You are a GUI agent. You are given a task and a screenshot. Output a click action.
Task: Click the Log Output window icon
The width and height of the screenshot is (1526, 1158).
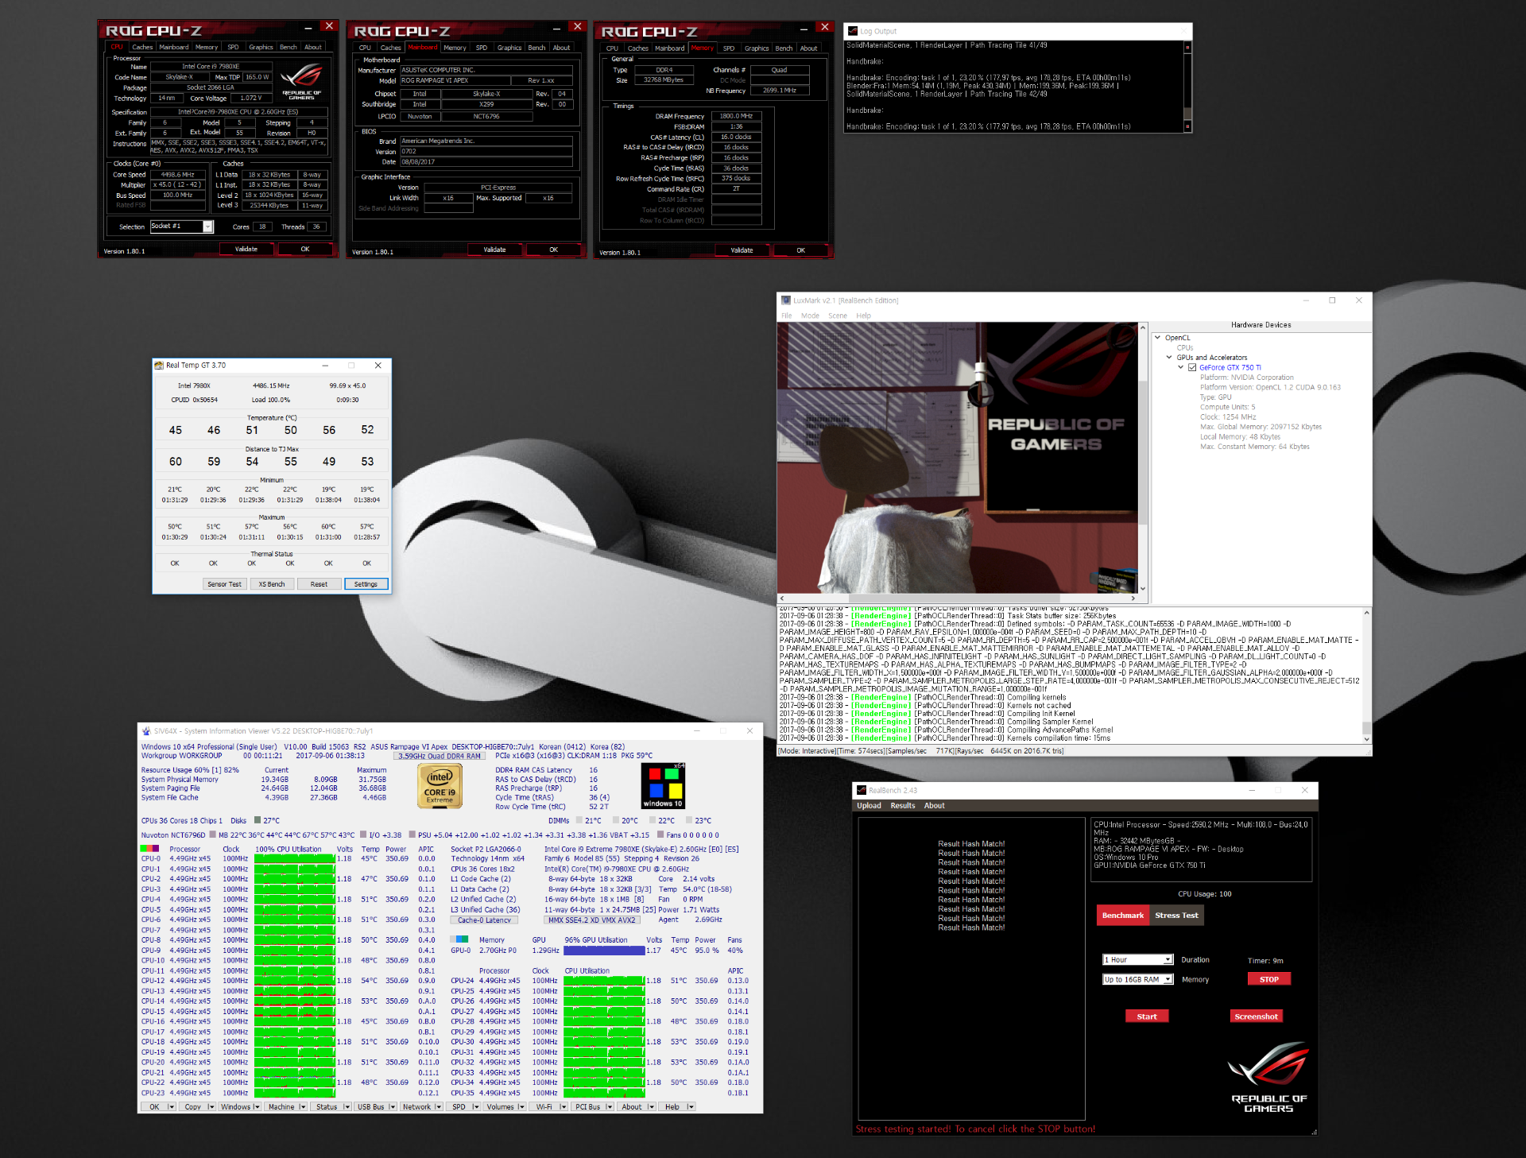point(853,31)
